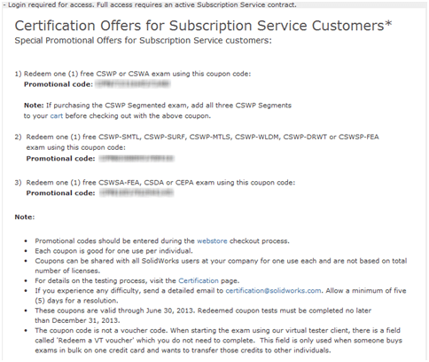Click the one use per individual bullet
The height and width of the screenshot is (362, 429).
(113, 251)
